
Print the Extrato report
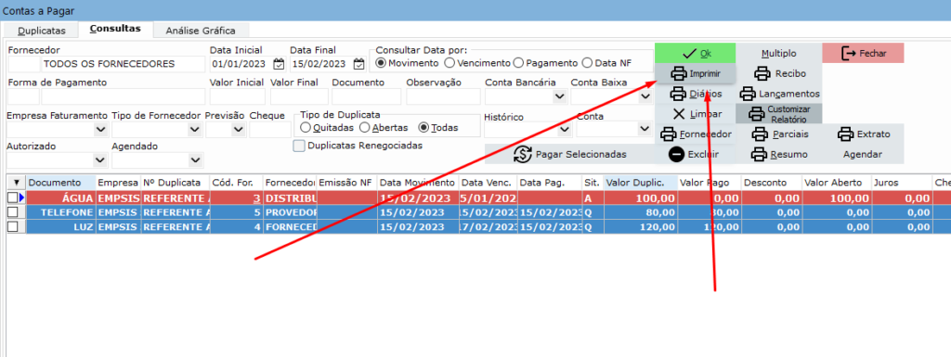click(863, 134)
